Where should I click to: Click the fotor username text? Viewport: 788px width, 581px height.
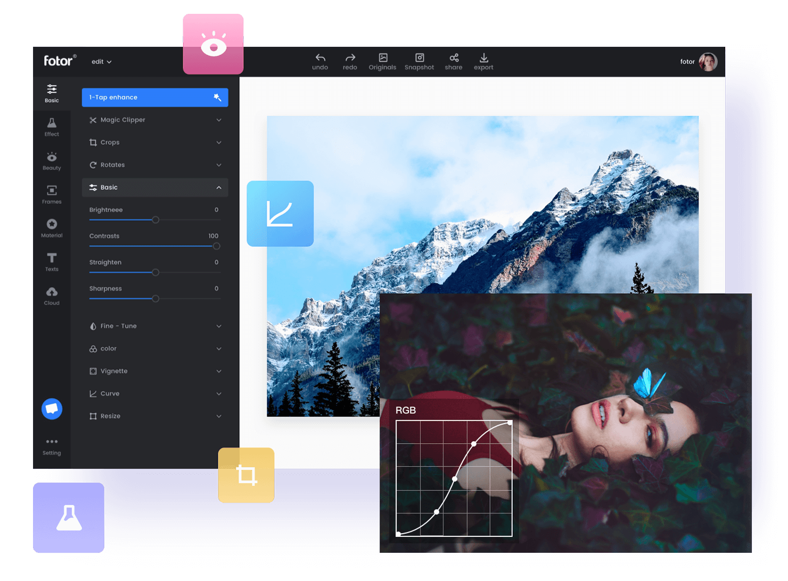coord(687,62)
